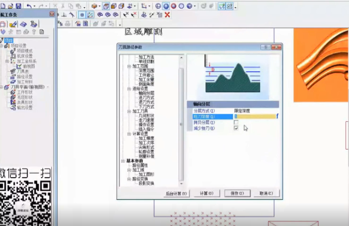Toggle the grid snap button in toolbar
The width and height of the screenshot is (349, 226).
82,15
